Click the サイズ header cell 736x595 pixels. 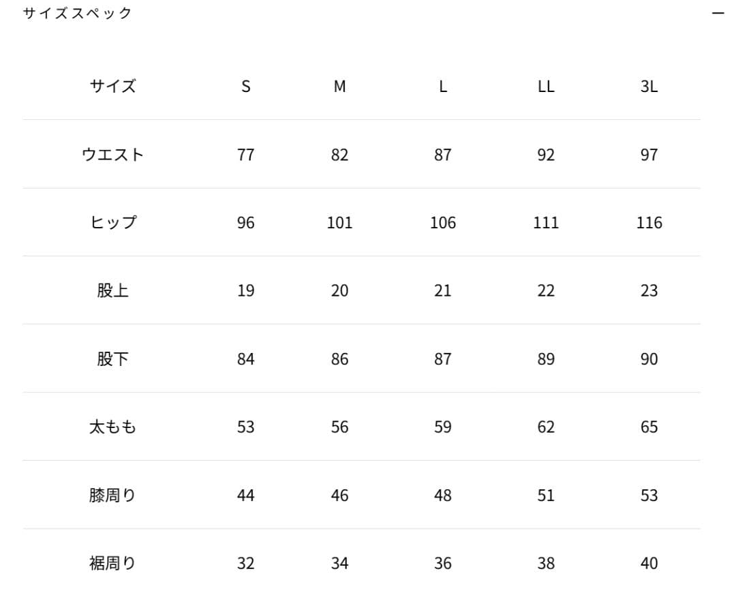click(x=113, y=87)
